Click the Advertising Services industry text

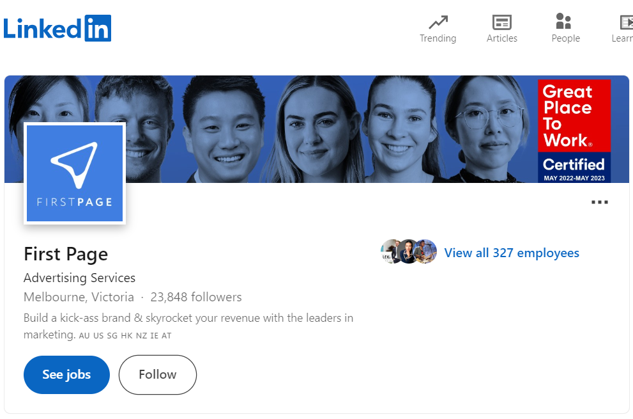tap(80, 278)
